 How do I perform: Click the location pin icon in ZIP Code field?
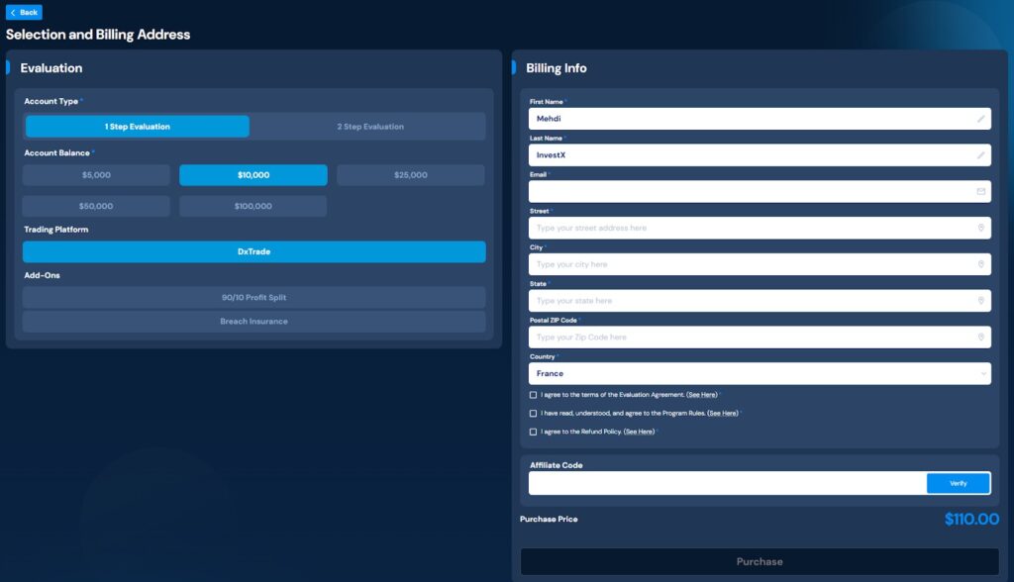tap(980, 338)
